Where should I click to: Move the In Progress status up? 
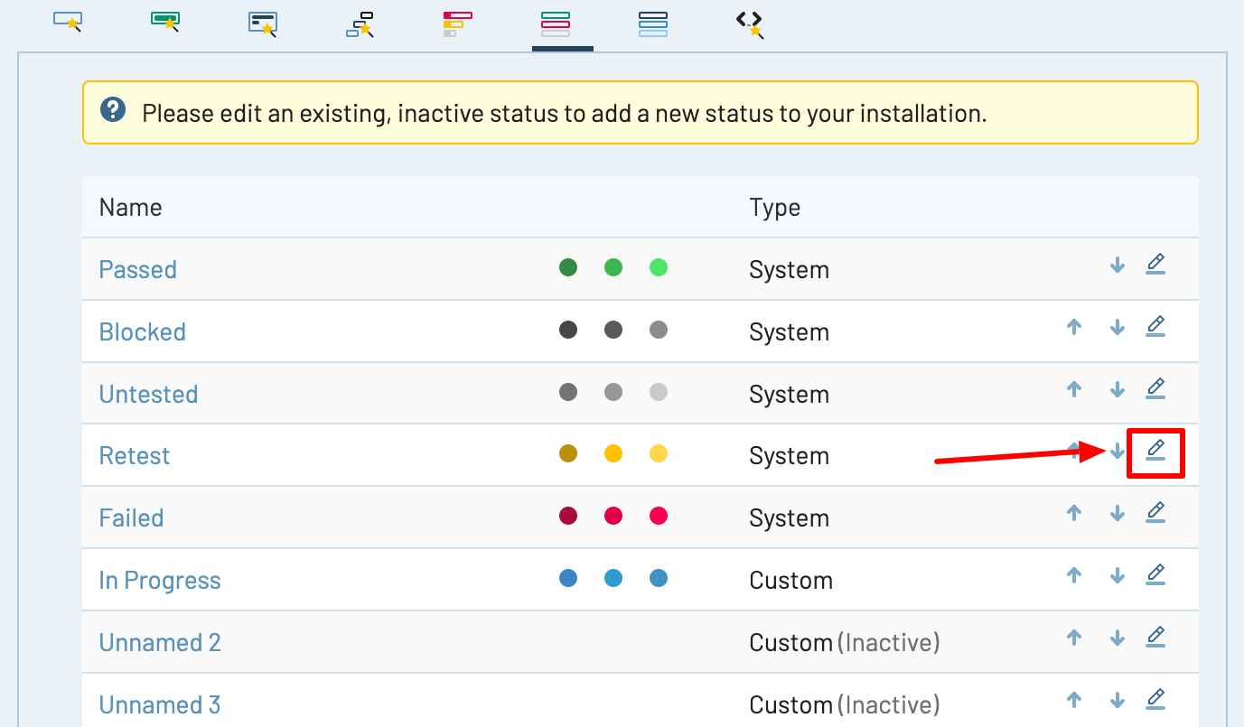[1074, 575]
